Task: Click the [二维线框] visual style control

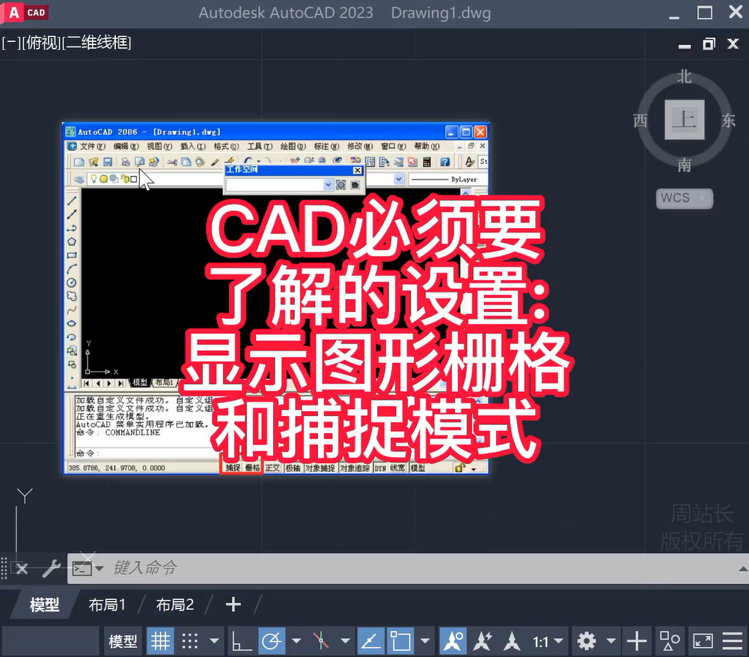Action: point(97,43)
